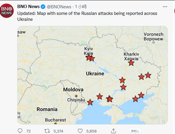Open the three-dot more options menu
Viewport: 175px width, 134px height.
click(x=165, y=7)
